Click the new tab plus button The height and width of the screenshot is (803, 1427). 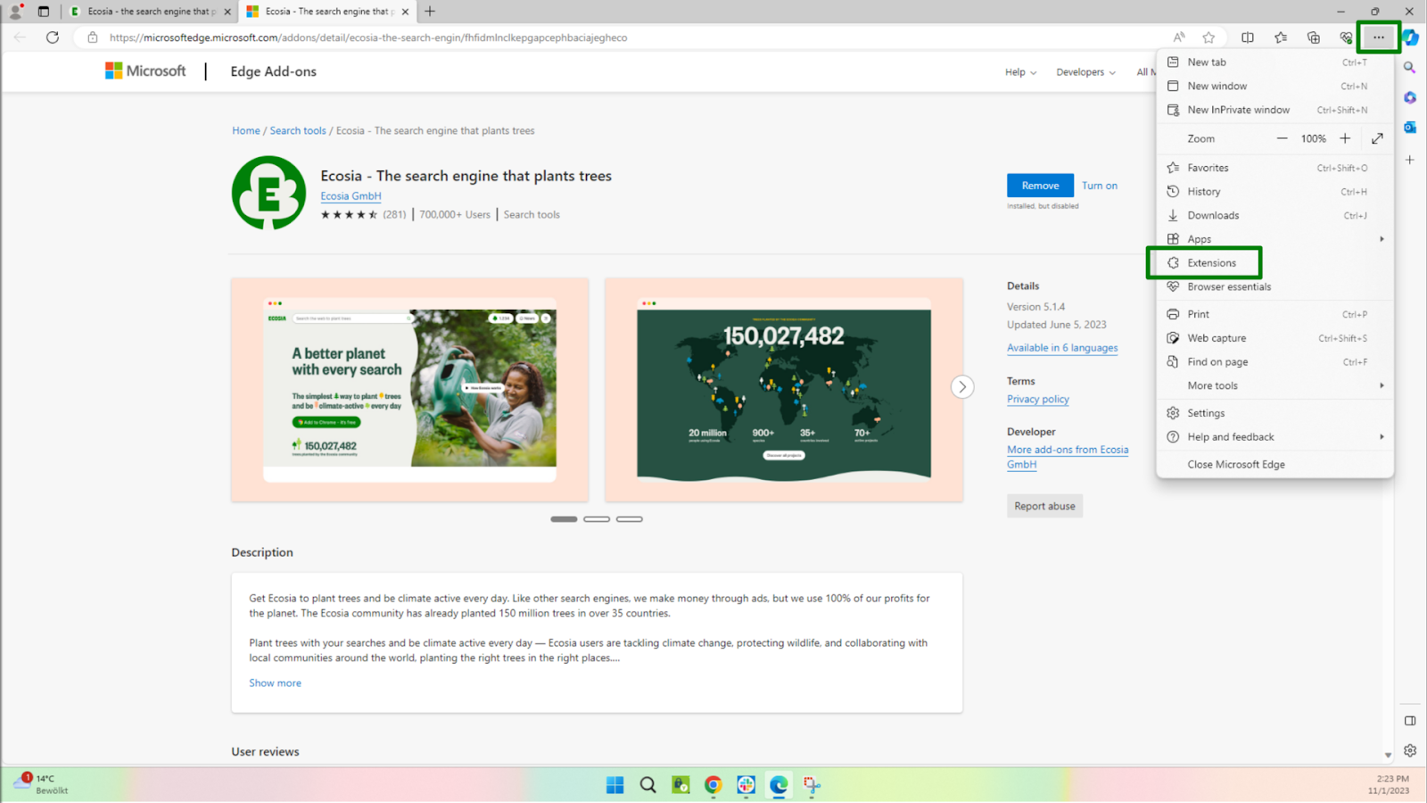430,12
